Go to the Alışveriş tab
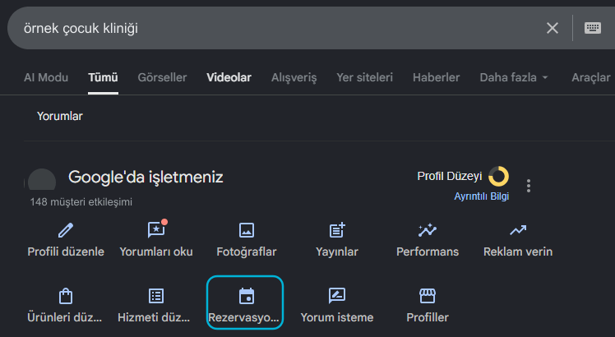Image resolution: width=615 pixels, height=337 pixels. coord(294,77)
